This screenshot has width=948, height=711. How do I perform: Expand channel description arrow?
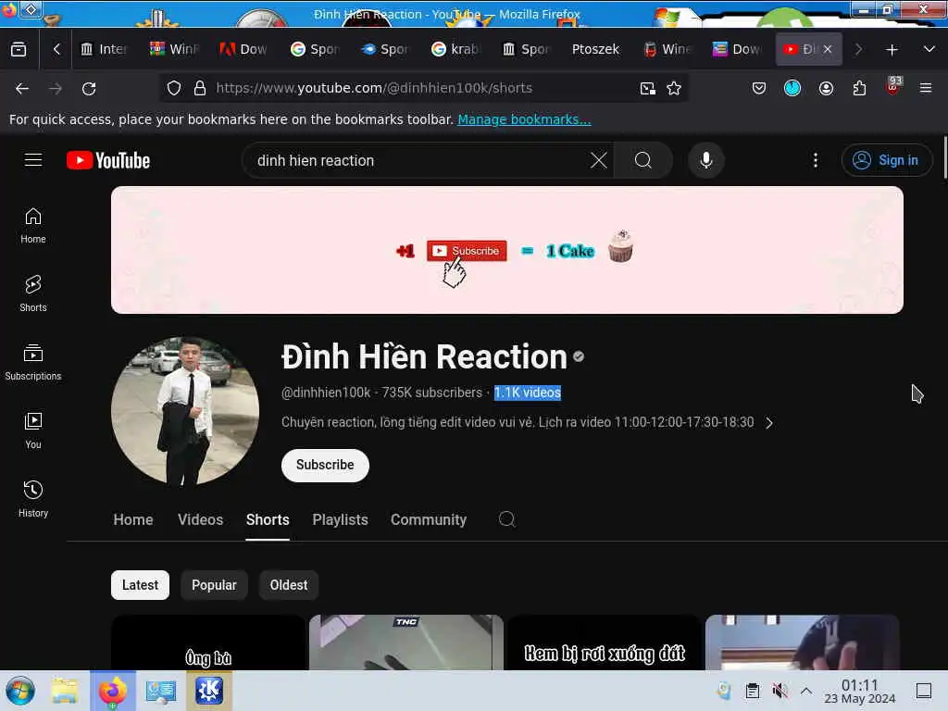coord(769,422)
